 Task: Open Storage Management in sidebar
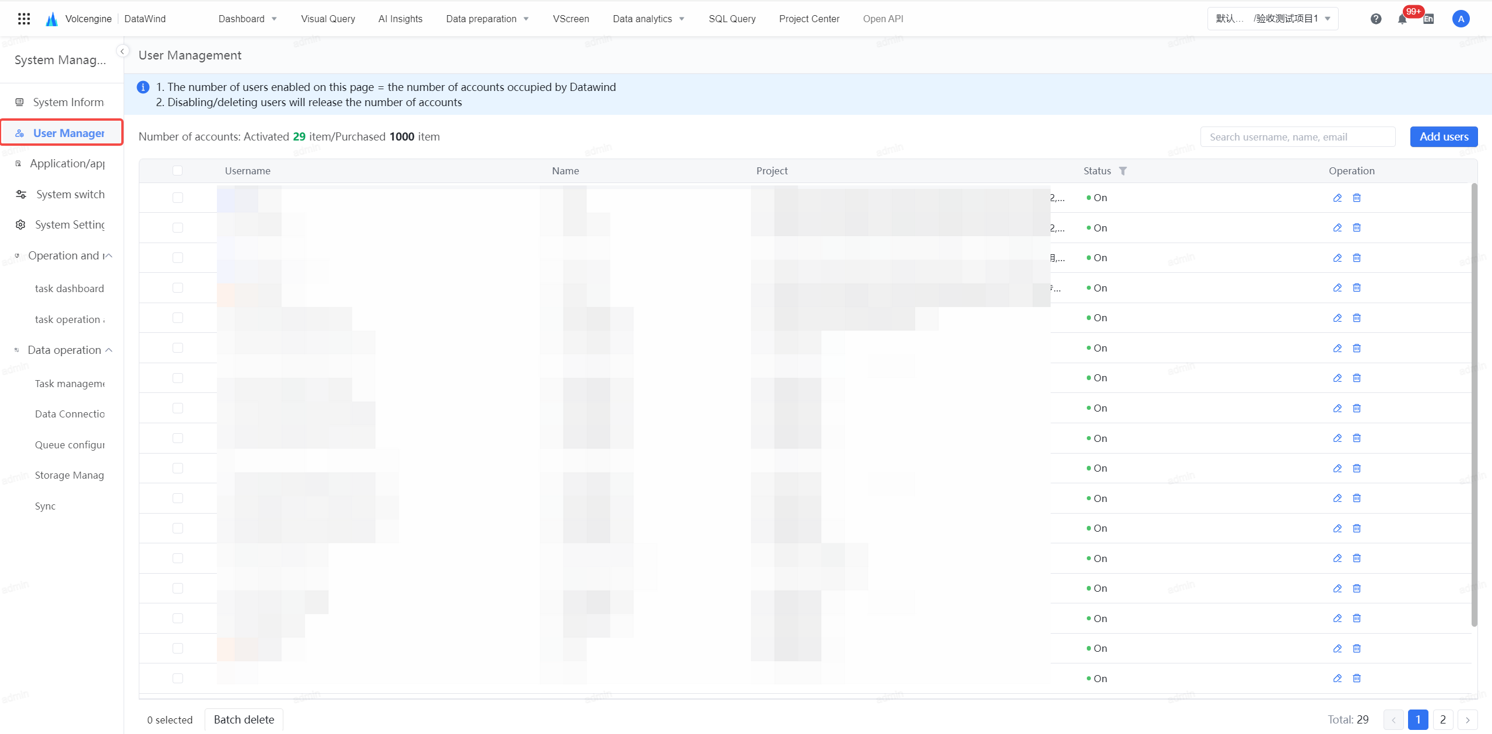pos(69,475)
